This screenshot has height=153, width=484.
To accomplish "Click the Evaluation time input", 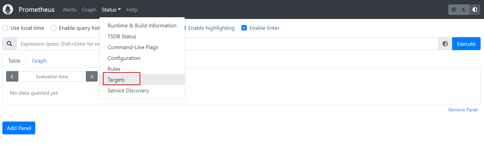I will pyautogui.click(x=52, y=76).
